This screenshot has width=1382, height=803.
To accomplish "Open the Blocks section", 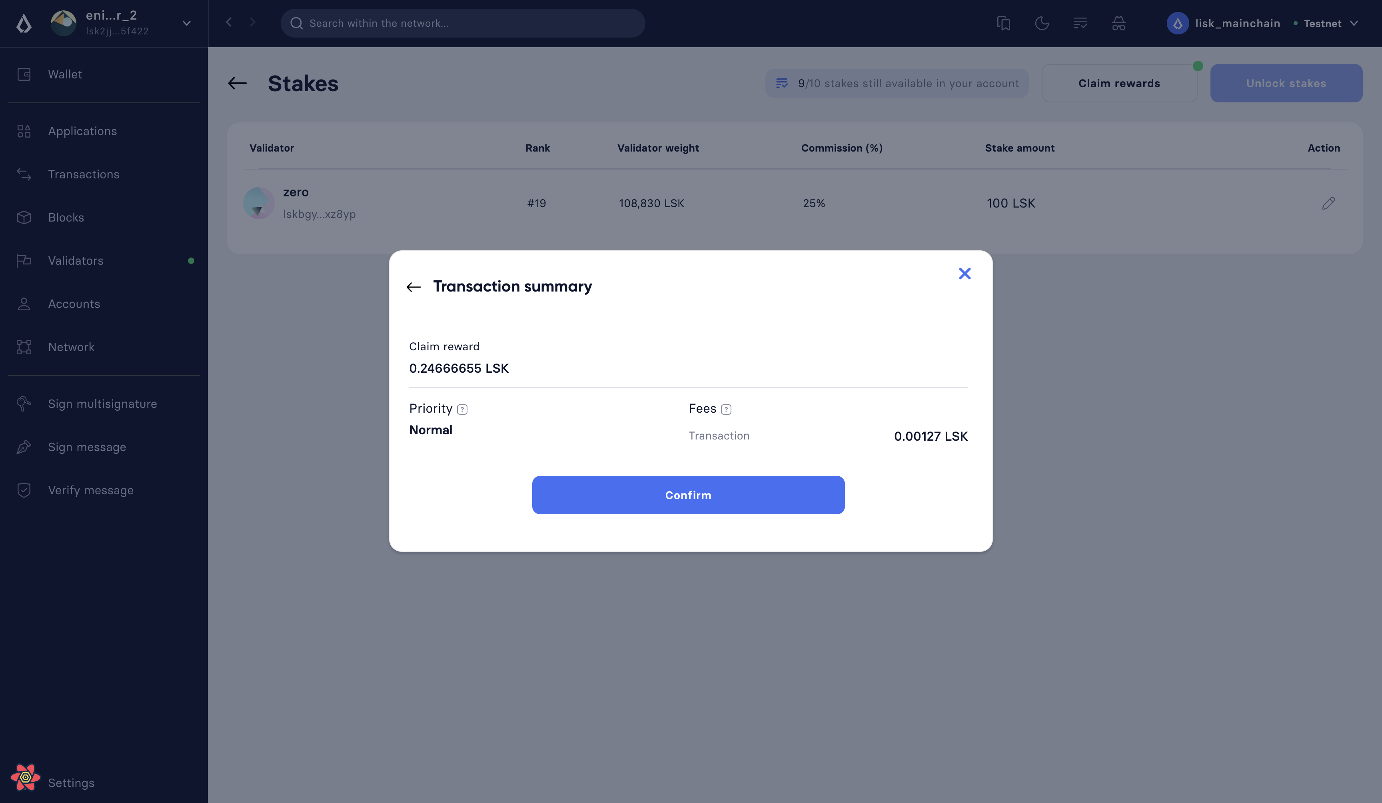I will 66,217.
